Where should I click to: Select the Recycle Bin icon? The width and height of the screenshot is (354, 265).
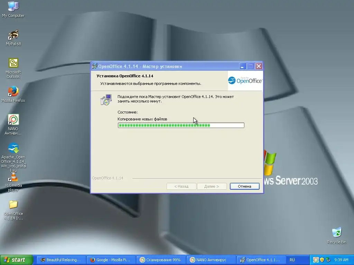coord(337,235)
